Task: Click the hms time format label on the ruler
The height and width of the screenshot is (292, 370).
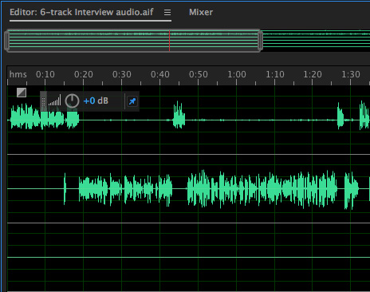Action: (x=18, y=74)
